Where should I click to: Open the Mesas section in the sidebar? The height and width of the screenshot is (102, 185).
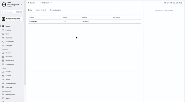tap(8, 26)
